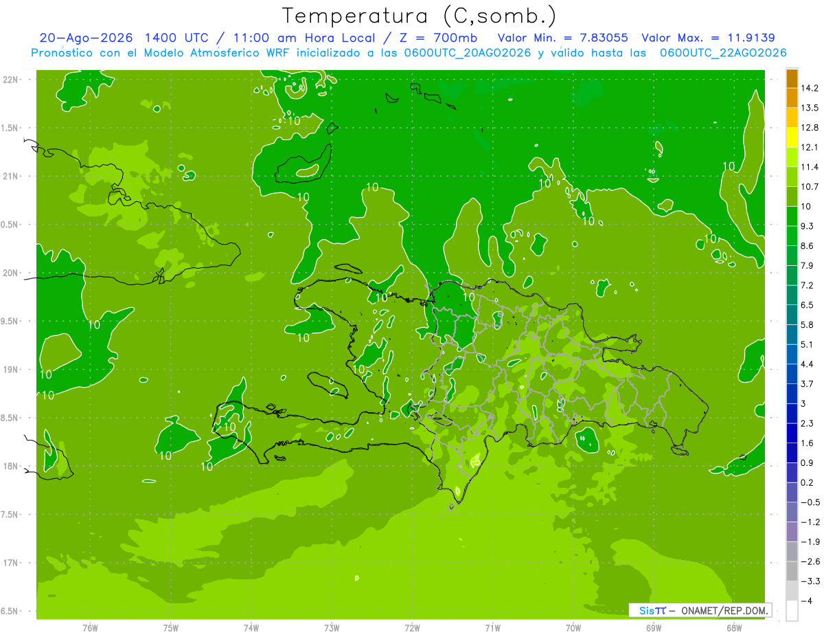Pick the yellow swatch between 12.1 and 12.8
The width and height of the screenshot is (824, 637).
click(792, 137)
